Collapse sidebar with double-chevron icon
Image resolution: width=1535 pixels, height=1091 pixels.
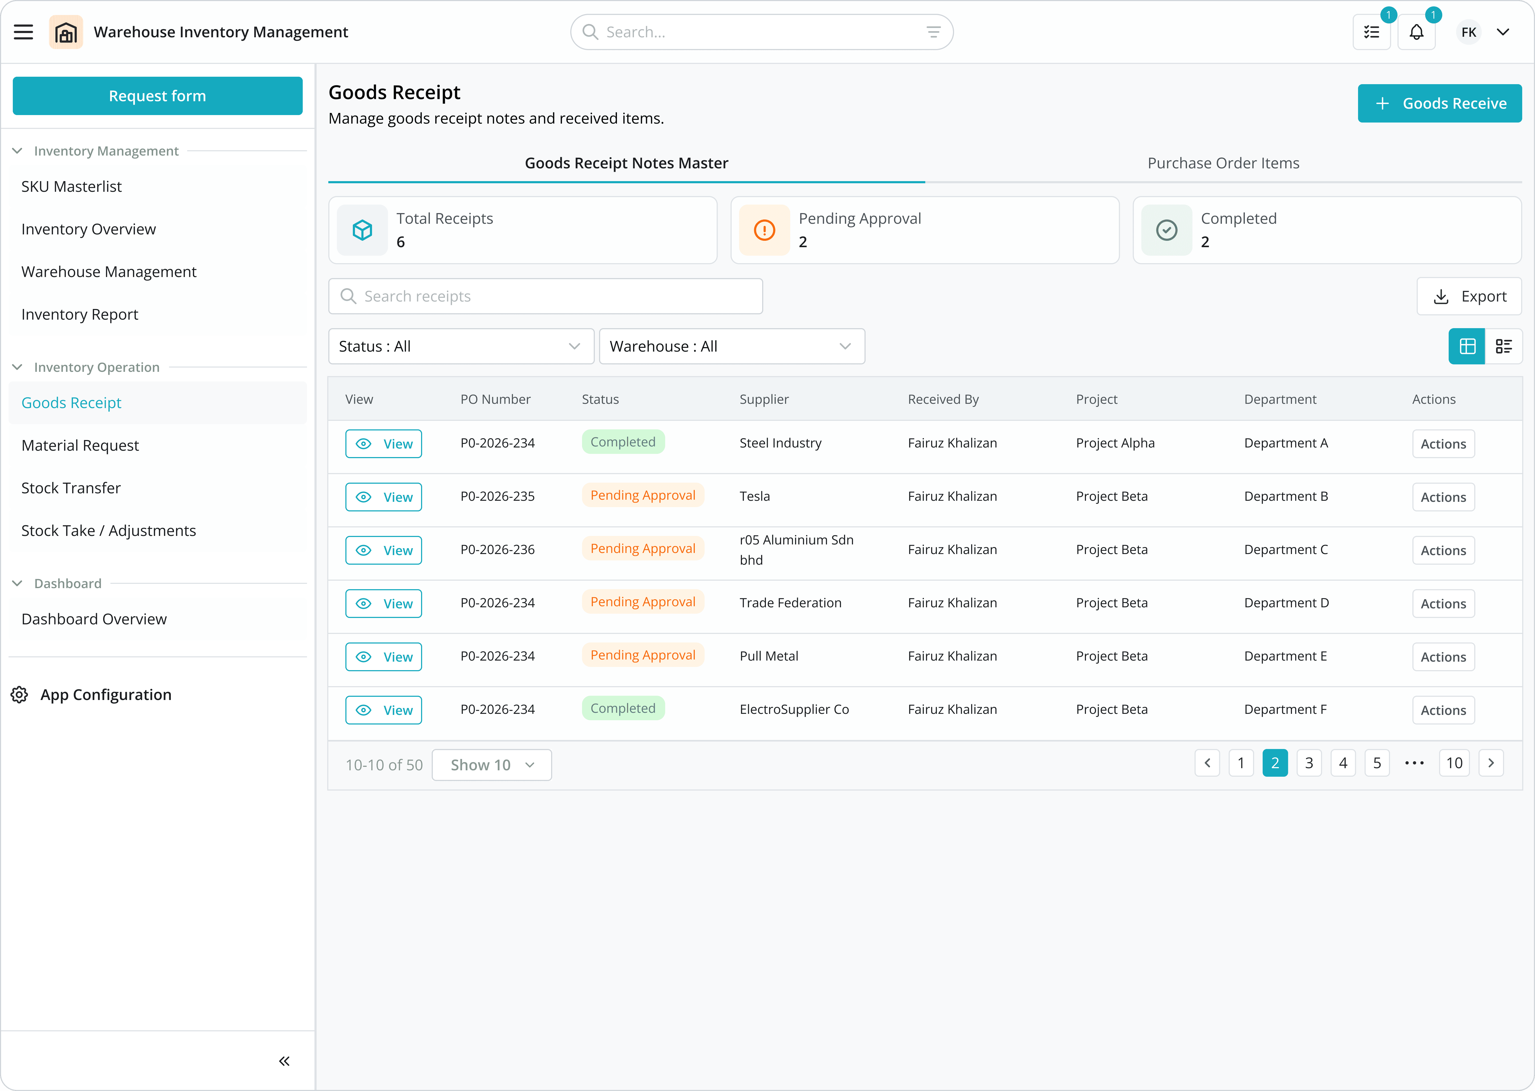(284, 1061)
